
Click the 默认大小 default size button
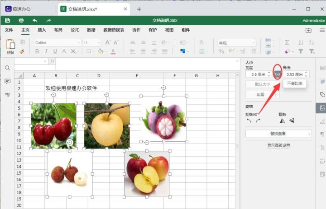coord(262,84)
